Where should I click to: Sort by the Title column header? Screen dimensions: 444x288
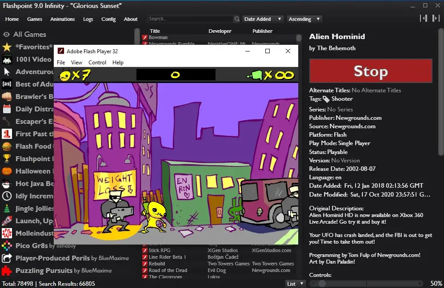coord(155,31)
